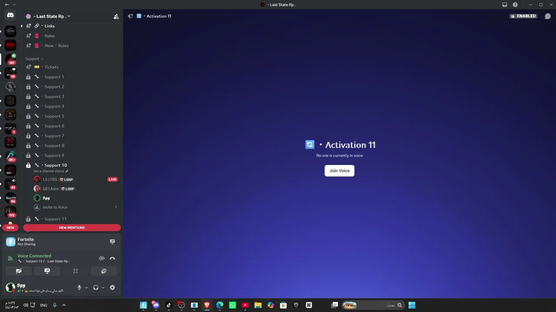Watch the LIVE stream from LS | FRS
This screenshot has height=312, width=556.
click(113, 179)
